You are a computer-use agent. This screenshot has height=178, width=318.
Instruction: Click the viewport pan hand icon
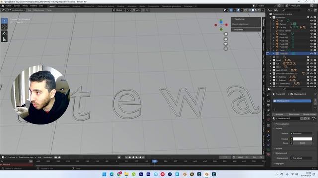226,39
